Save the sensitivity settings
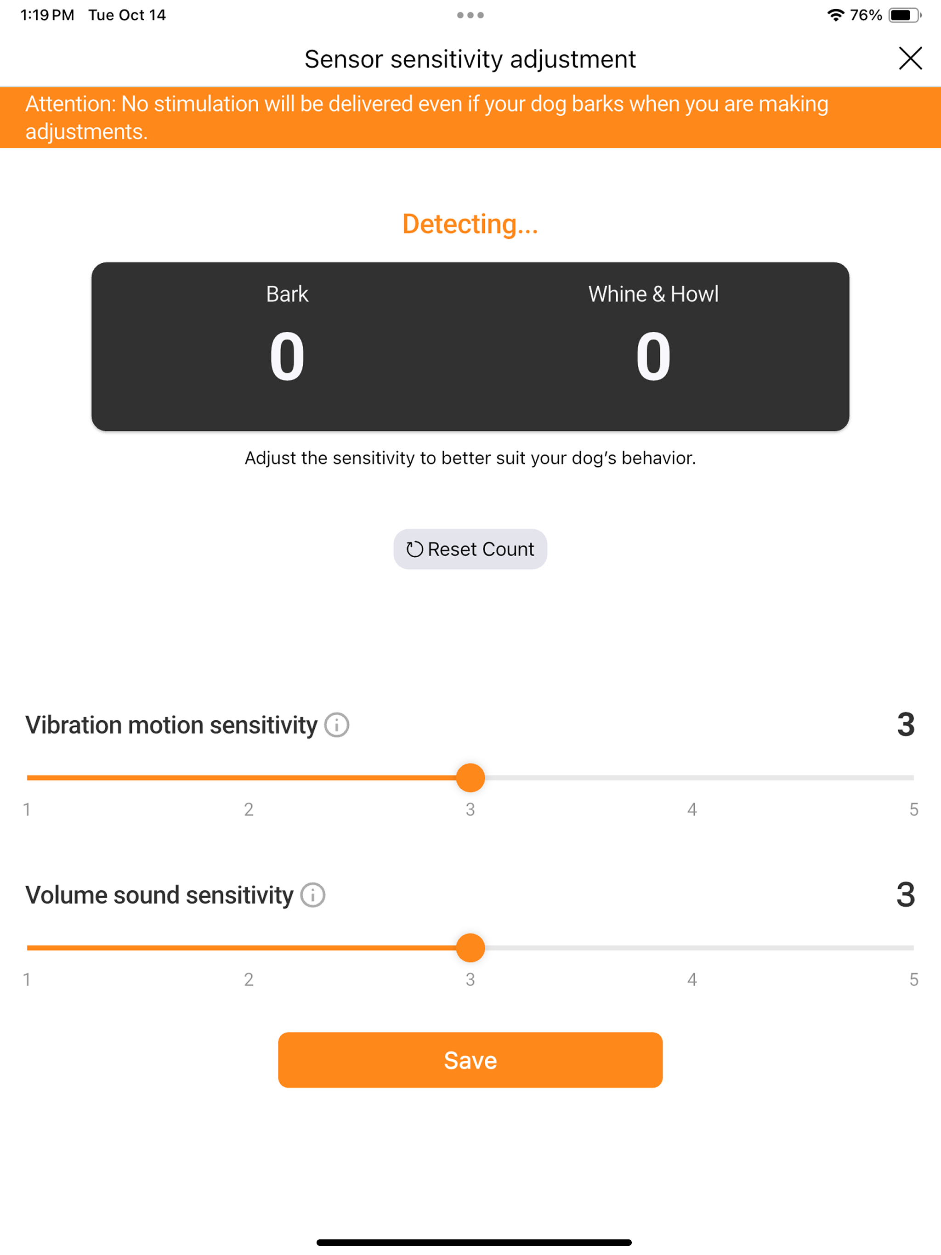Viewport: 941px width, 1255px height. (x=470, y=1060)
